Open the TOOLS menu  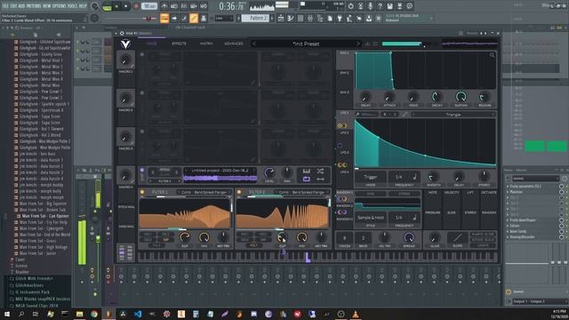point(71,6)
